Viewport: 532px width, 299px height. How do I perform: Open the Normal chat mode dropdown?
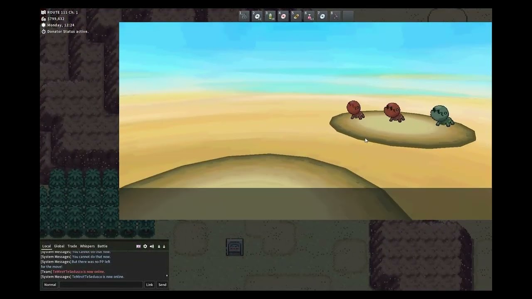pyautogui.click(x=50, y=284)
